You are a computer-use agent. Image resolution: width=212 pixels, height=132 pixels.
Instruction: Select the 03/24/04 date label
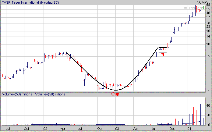click(203, 2)
